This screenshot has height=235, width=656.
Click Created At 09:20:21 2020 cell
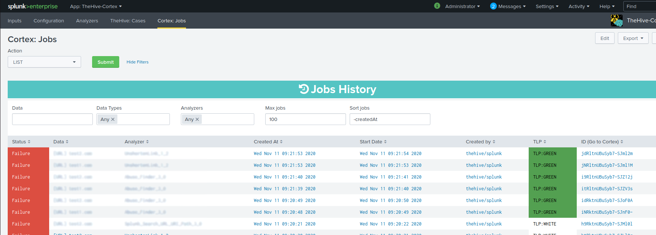pyautogui.click(x=284, y=224)
